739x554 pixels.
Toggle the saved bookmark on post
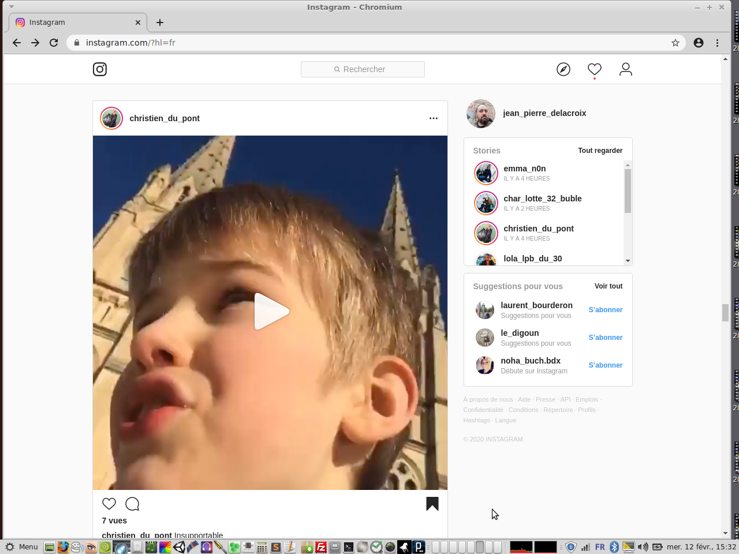432,504
